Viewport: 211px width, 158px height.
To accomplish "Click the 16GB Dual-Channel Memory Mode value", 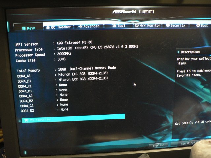I will pos(87,68).
